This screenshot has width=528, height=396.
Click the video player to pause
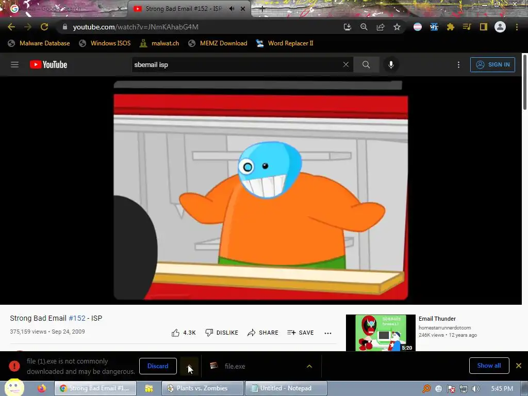(260, 190)
